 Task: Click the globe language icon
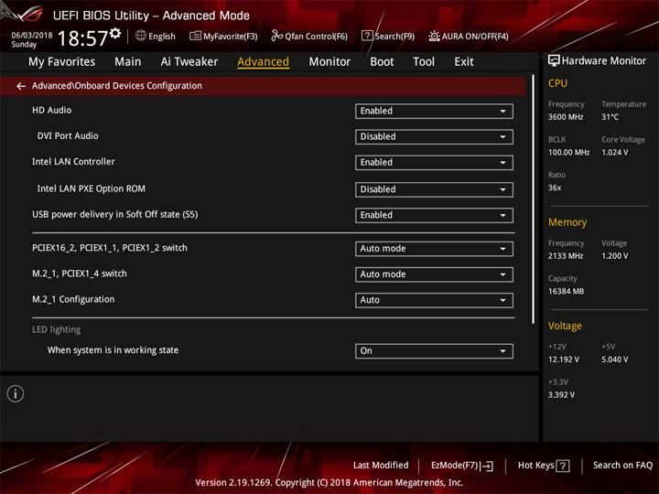pos(141,36)
